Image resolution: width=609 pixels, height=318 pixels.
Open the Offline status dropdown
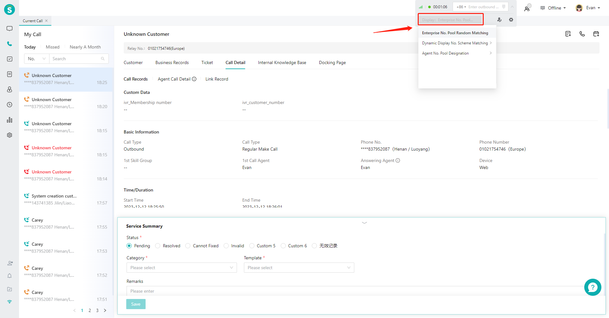554,8
